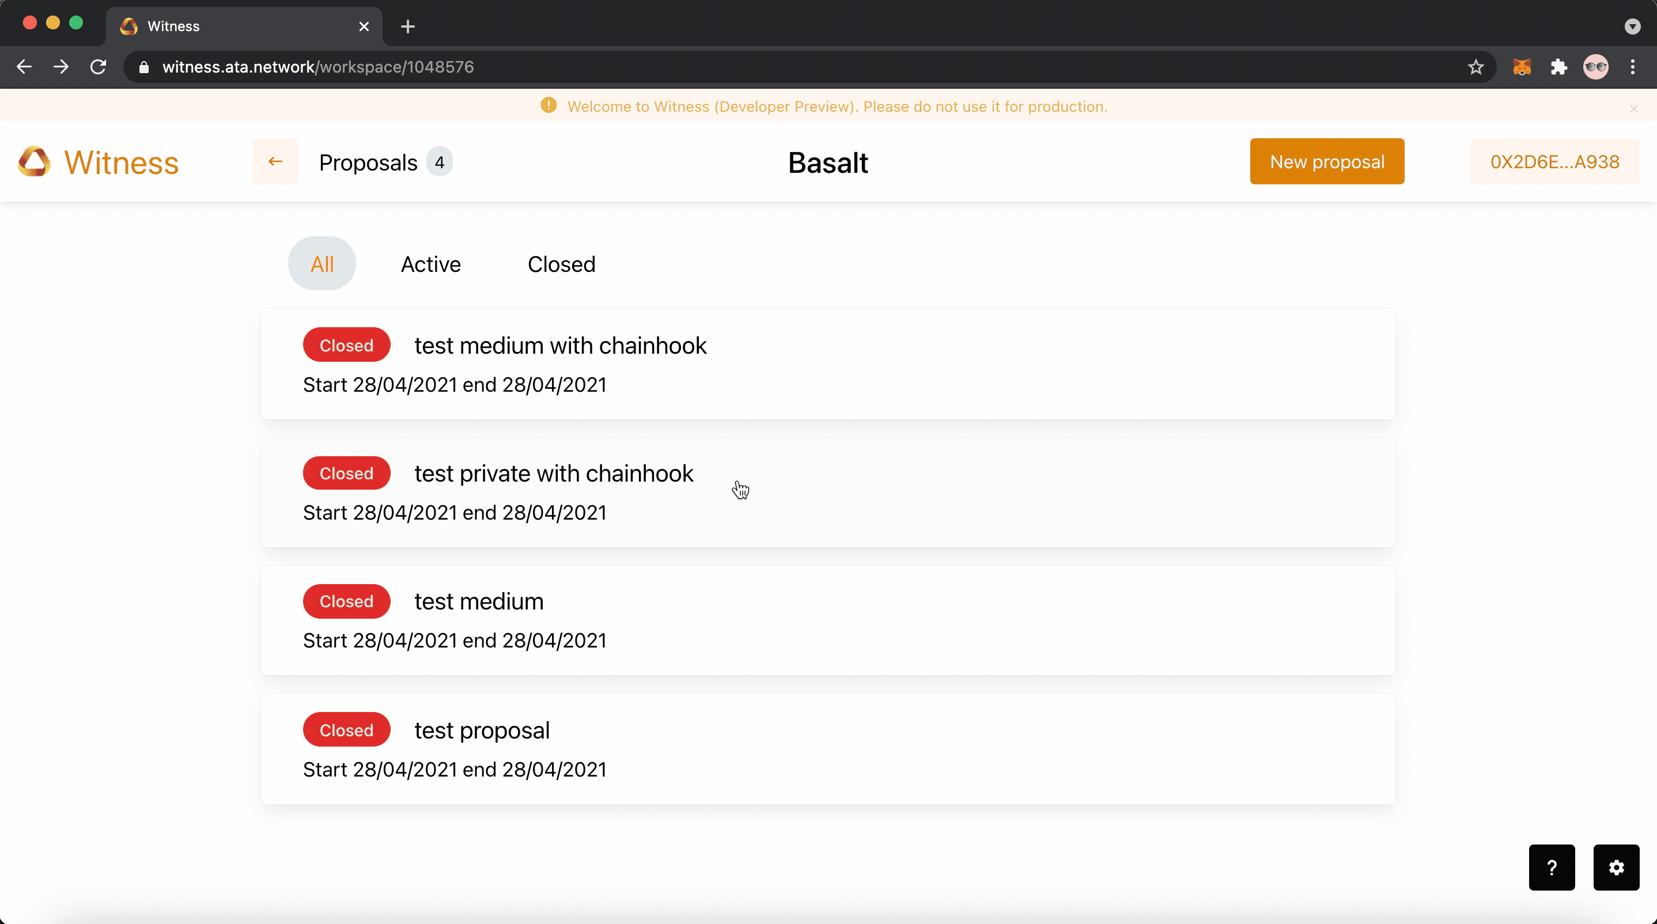Click the dates under the test medium proposal

pos(455,641)
